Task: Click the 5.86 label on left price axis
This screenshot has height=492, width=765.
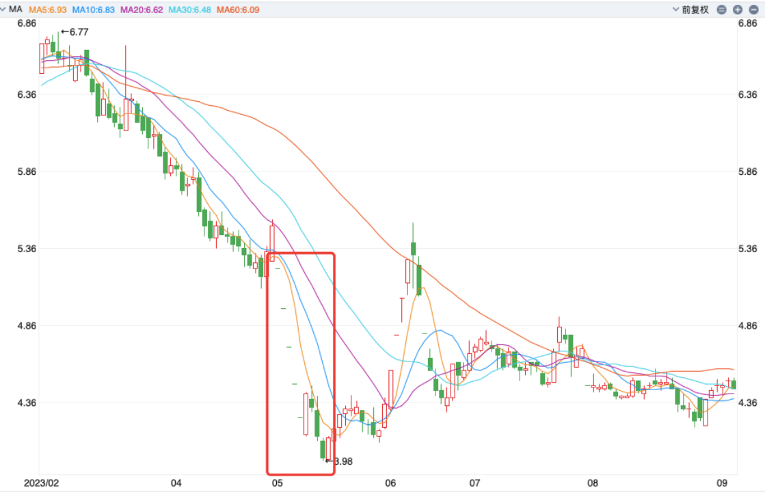Action: 27,172
